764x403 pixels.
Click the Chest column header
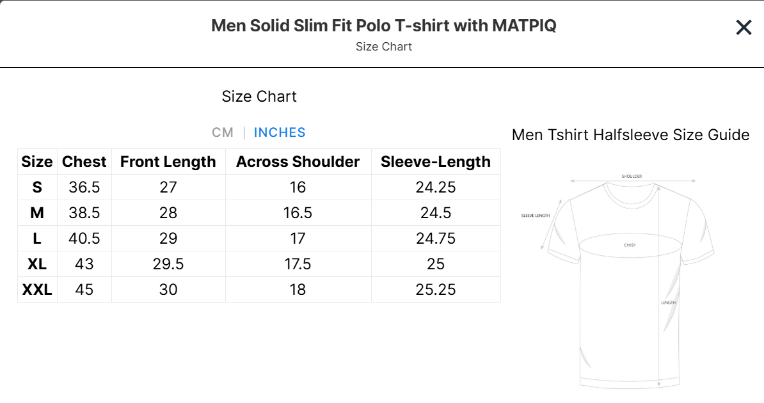pyautogui.click(x=84, y=162)
